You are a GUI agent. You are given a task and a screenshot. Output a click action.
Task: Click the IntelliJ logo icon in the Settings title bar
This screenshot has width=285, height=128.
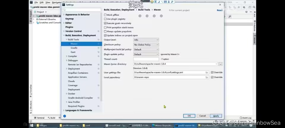[x=64, y=5]
